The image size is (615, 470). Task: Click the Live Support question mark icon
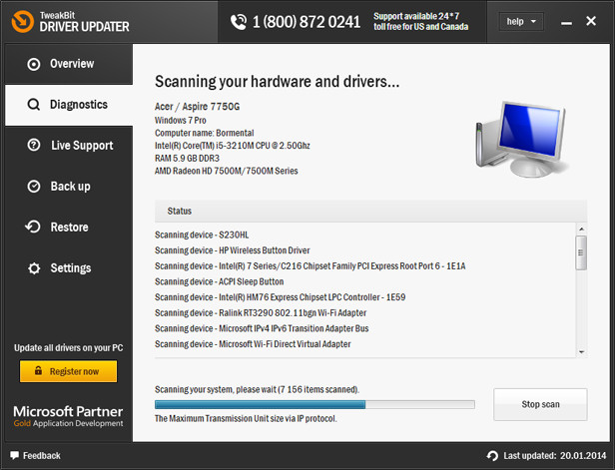pos(34,145)
